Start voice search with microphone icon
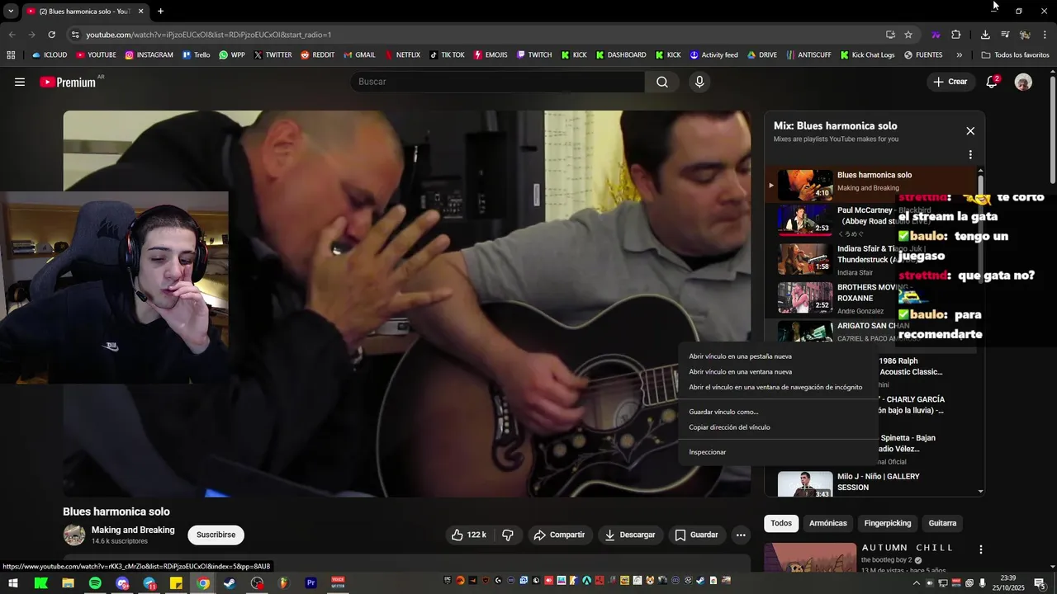Screen dimensions: 1057x594 point(699,82)
